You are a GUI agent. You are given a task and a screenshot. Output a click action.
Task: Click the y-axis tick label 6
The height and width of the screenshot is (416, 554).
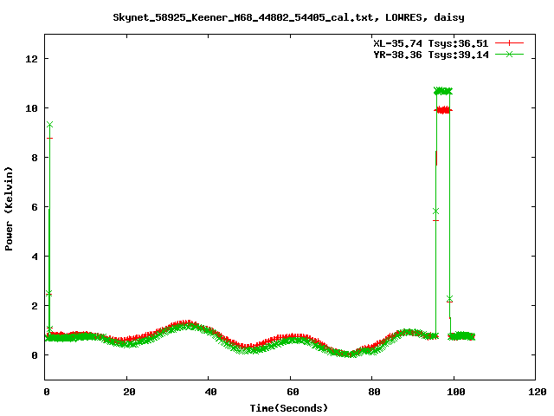coord(35,206)
